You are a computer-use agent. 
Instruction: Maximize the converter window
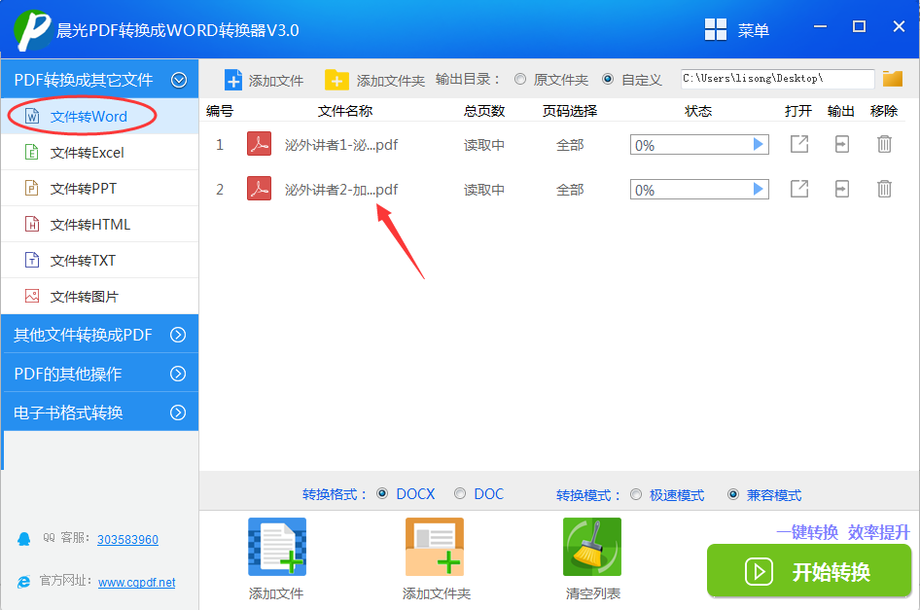point(859,26)
